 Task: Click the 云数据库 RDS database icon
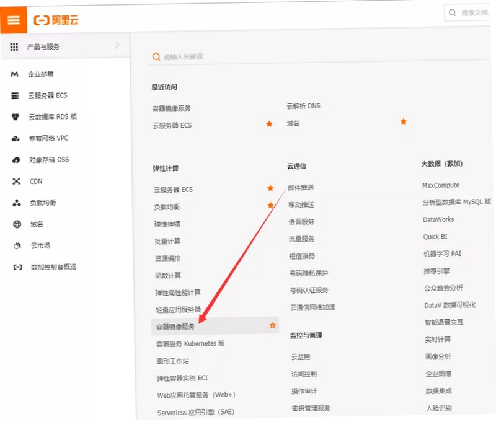point(15,117)
